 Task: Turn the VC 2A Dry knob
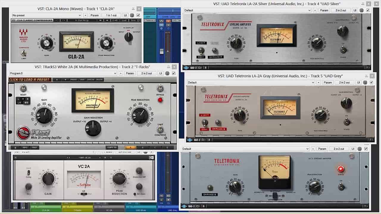(x=28, y=187)
